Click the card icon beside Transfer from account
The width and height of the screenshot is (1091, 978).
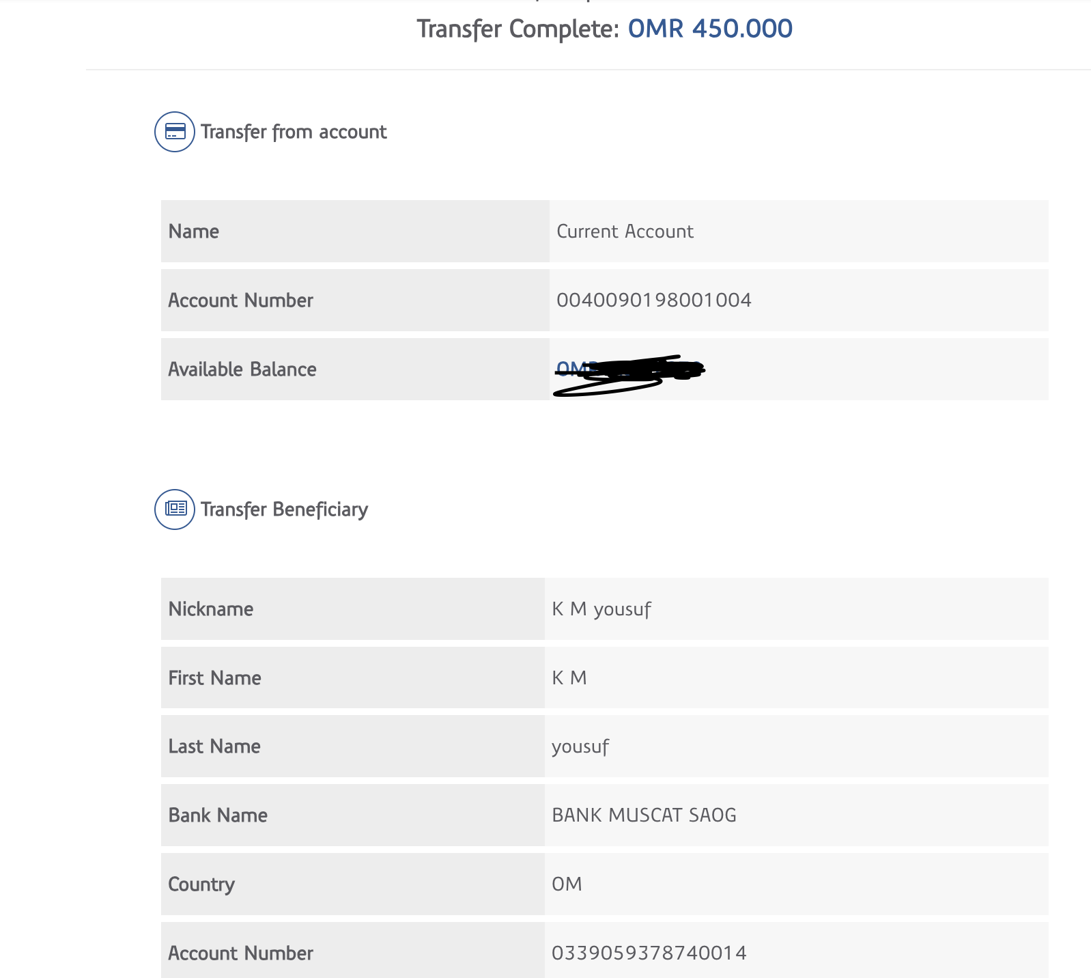[x=175, y=132]
